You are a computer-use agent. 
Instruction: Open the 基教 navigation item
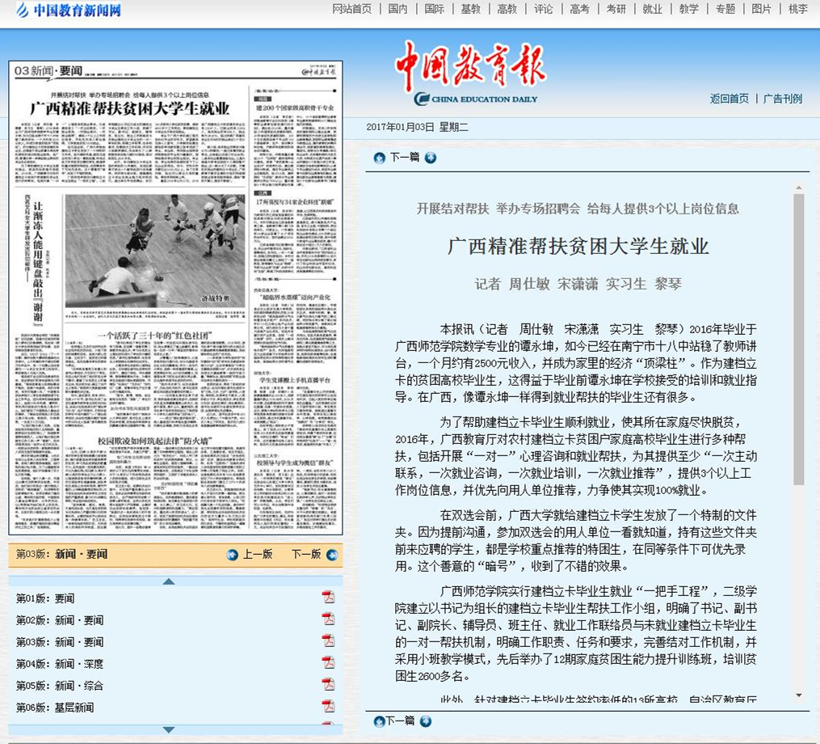[471, 9]
